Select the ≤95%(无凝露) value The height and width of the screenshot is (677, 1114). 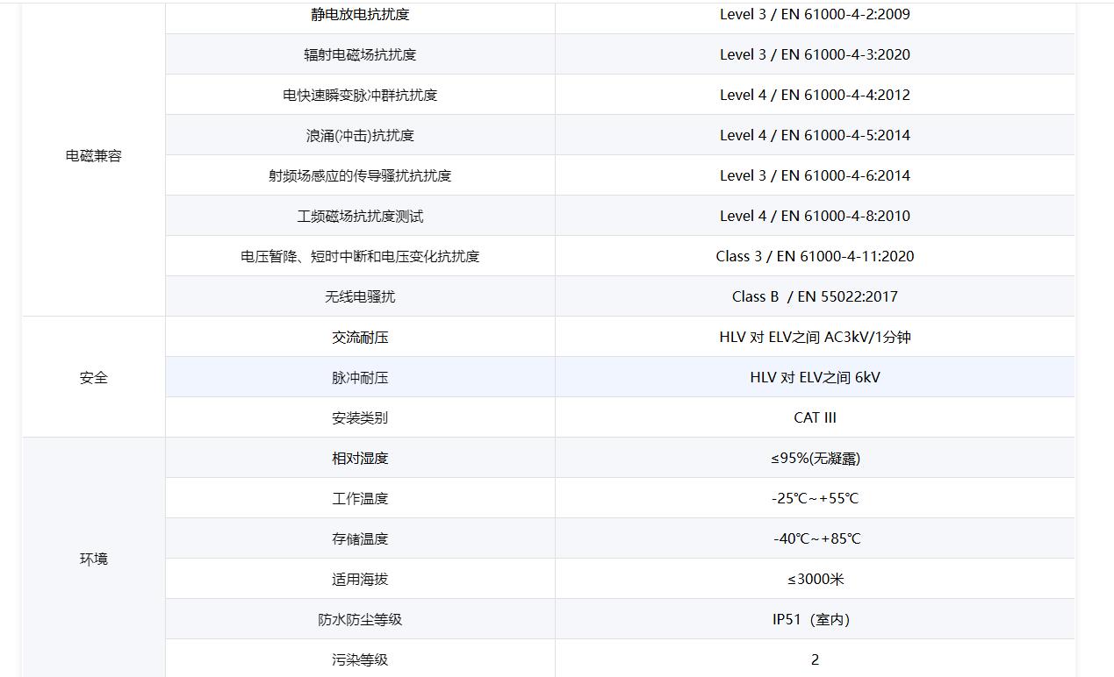point(815,458)
